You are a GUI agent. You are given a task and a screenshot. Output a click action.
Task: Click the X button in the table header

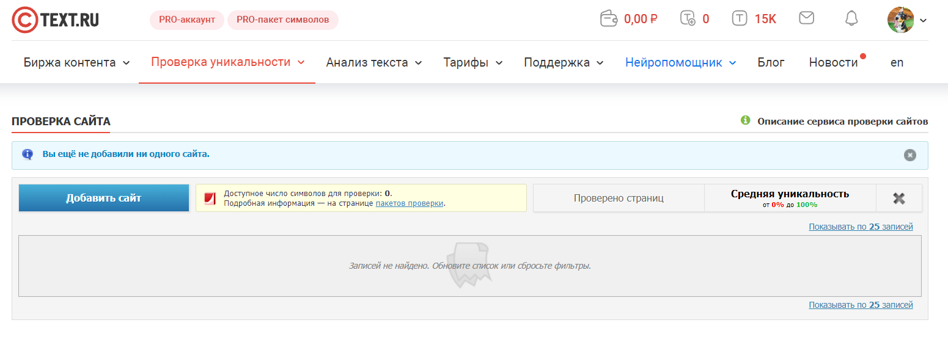[x=899, y=198]
